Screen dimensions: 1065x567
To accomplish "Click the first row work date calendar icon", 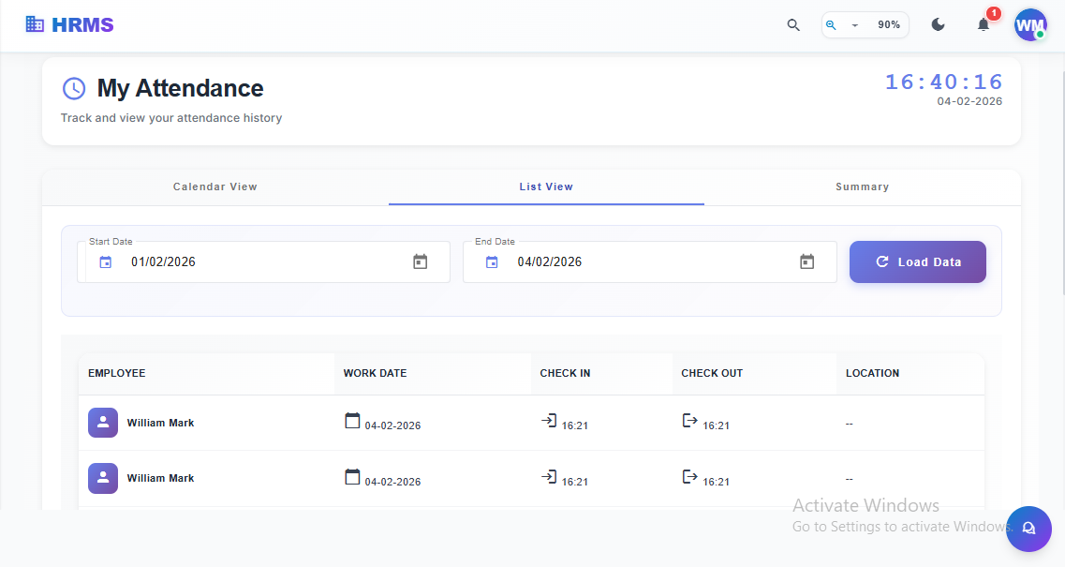I will (x=352, y=421).
